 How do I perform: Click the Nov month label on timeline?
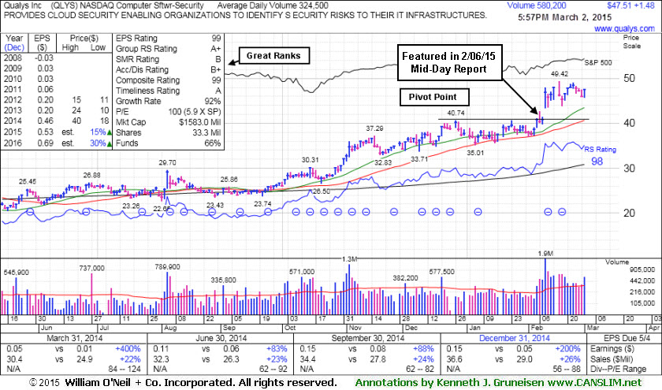click(x=354, y=328)
